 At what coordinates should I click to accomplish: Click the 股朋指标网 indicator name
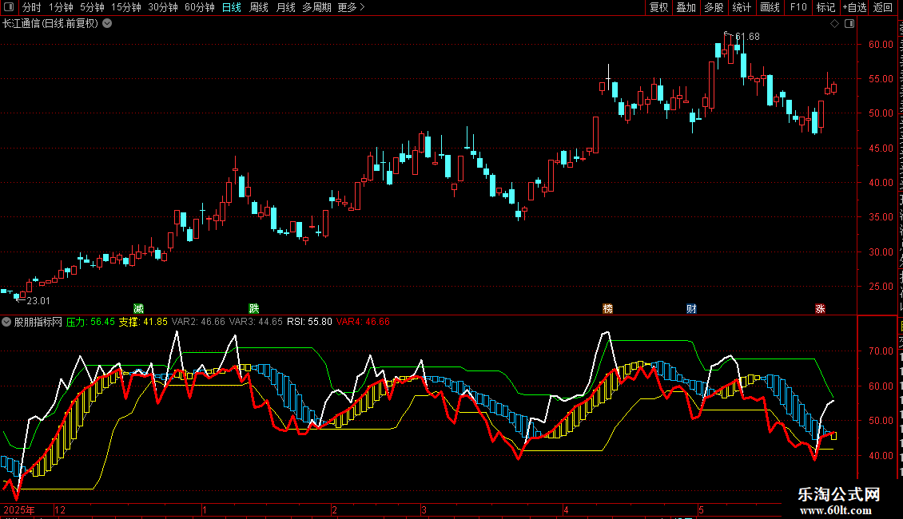pos(38,322)
